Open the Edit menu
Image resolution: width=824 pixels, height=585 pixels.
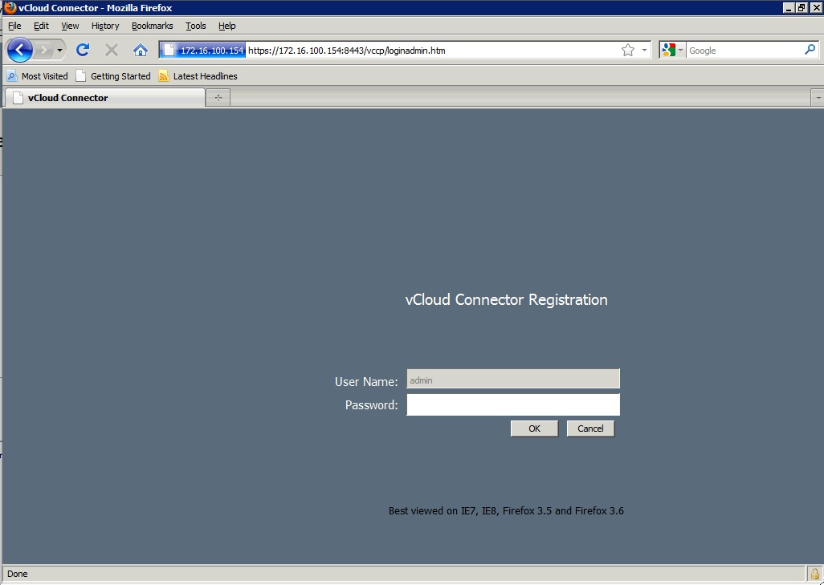coord(41,26)
